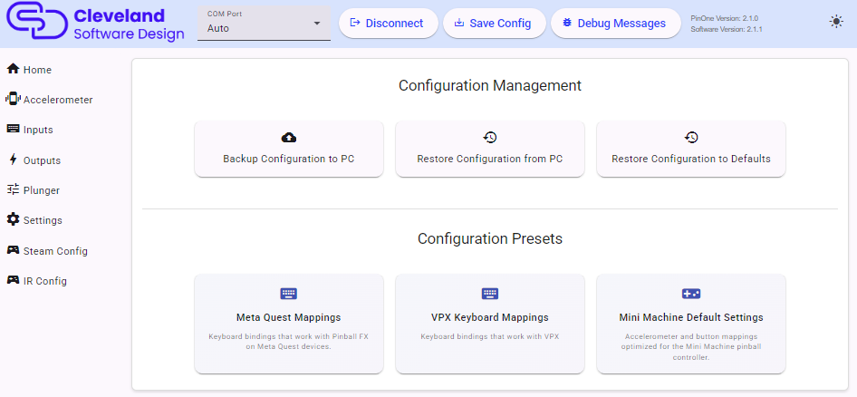Image resolution: width=857 pixels, height=397 pixels.
Task: Open Debug Messages
Action: point(615,24)
